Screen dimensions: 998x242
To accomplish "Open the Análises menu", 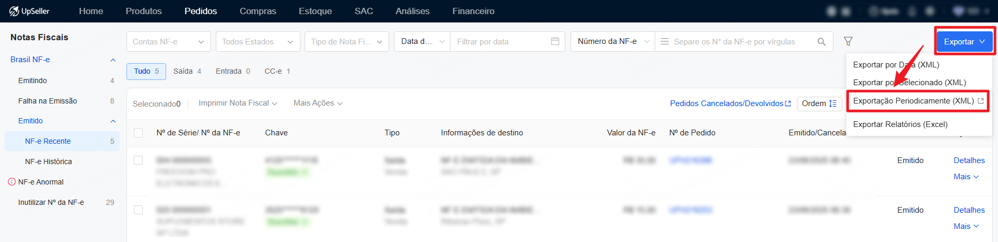I will (412, 11).
